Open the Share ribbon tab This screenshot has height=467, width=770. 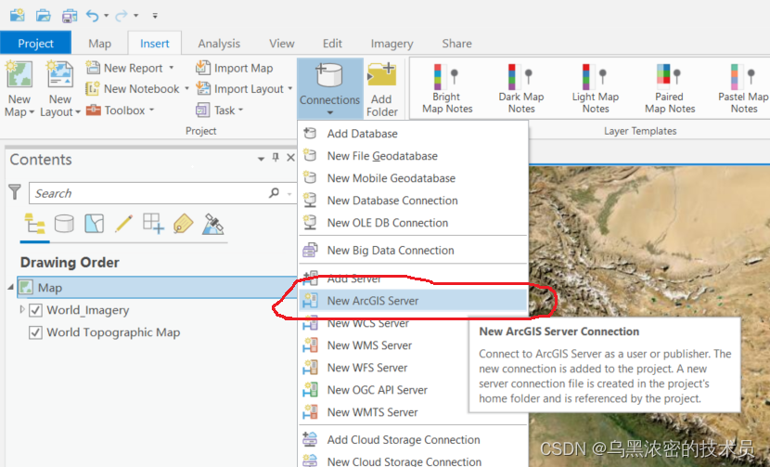(x=456, y=44)
